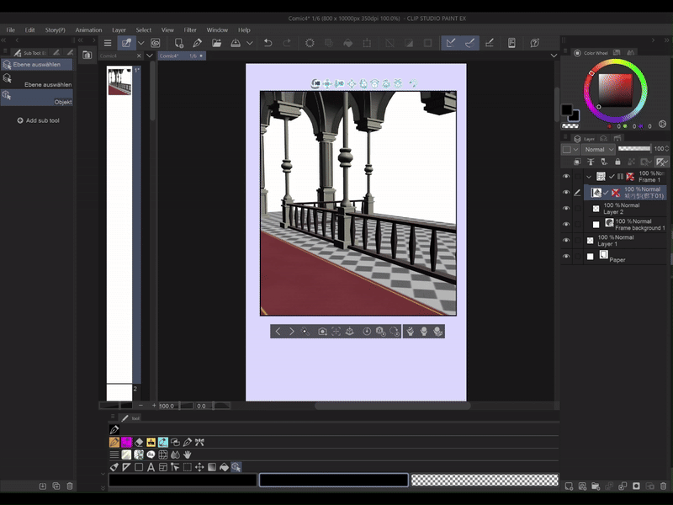Viewport: 673px width, 505px height.
Task: Select the Hand move tool icon
Action: coord(188,454)
